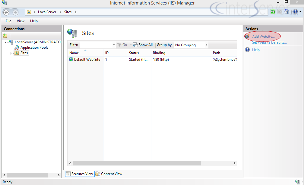304x185 pixels.
Task: Click the Default Web Site globe icon
Action: (71, 59)
